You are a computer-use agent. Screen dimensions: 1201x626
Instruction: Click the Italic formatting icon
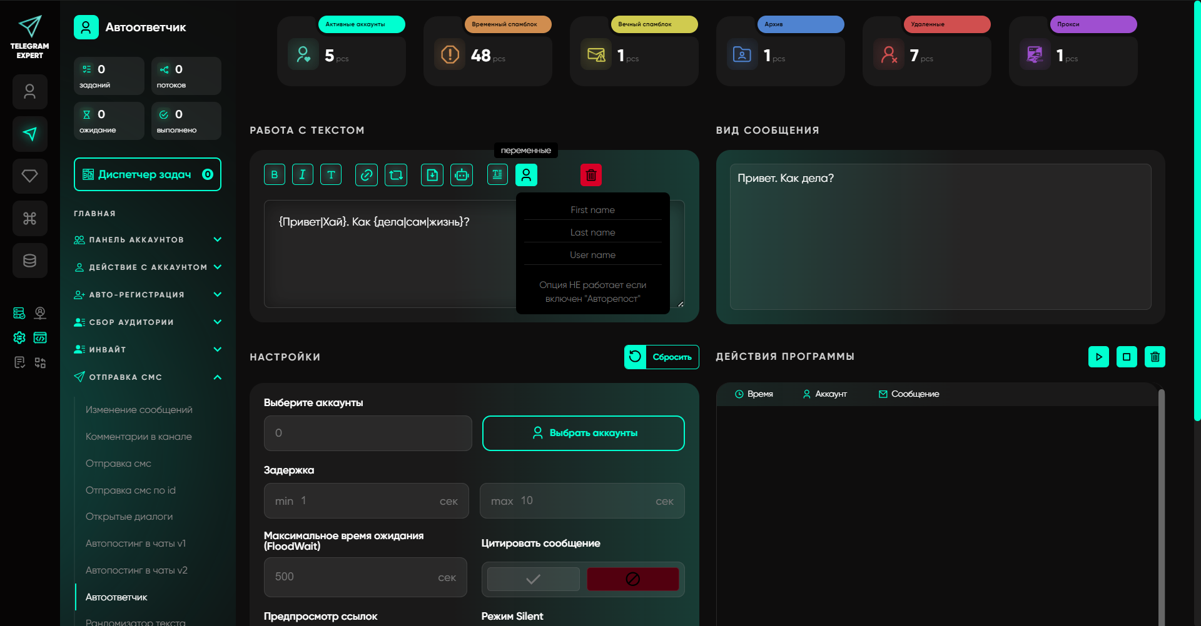coord(302,175)
